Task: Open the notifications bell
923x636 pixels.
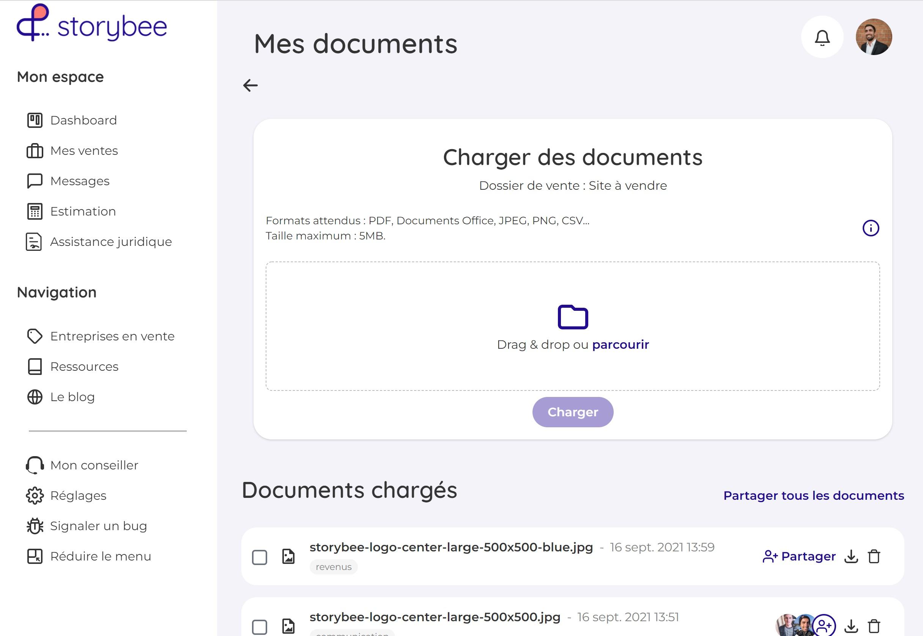Action: (822, 37)
